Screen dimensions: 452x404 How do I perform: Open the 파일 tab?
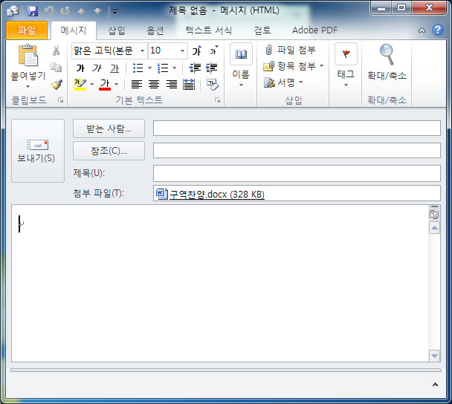point(27,30)
